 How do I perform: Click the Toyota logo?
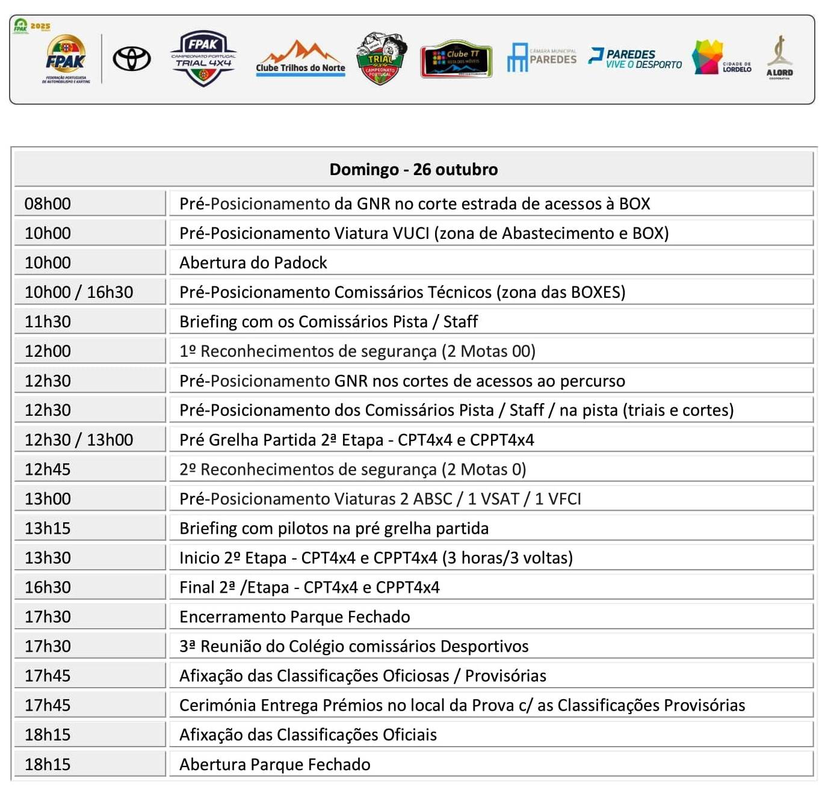[132, 59]
